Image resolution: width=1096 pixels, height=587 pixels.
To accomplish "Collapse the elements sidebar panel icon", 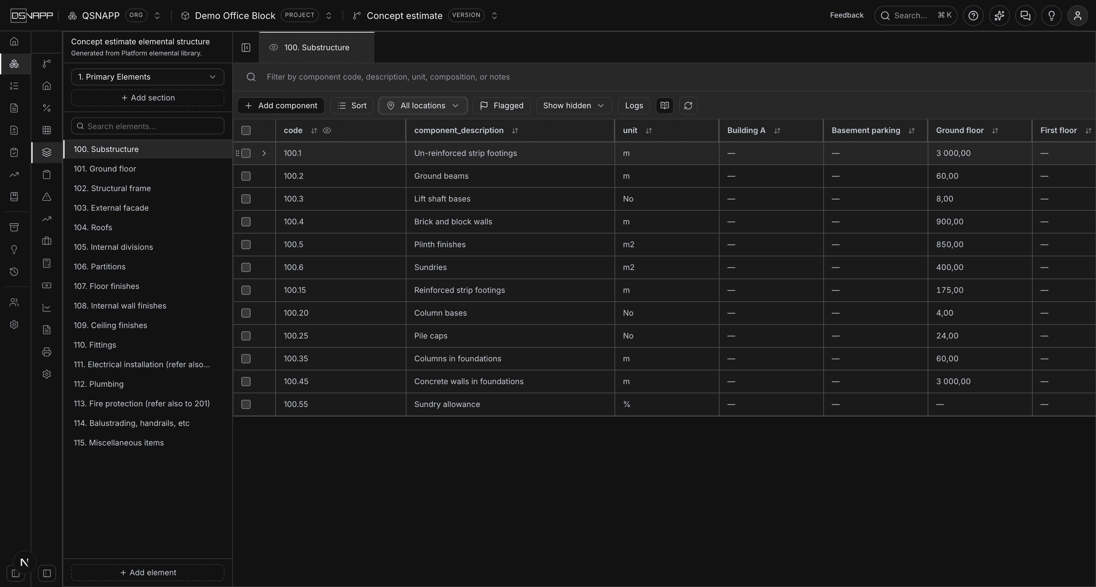I will coord(246,48).
